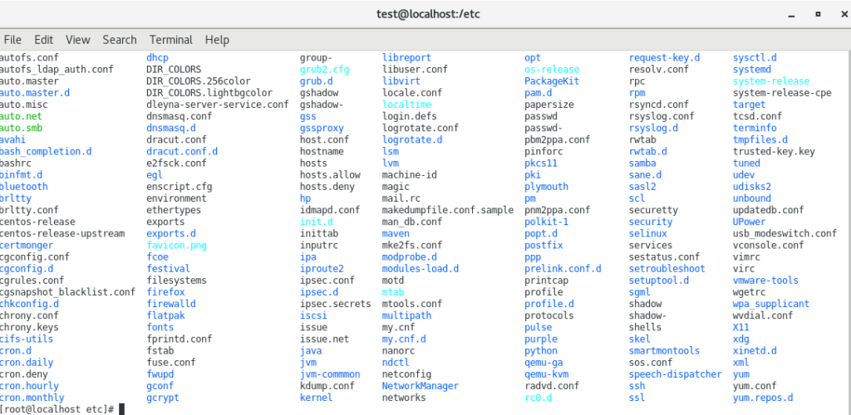Click the sysctl.d entry
Screen dimensions: 851x415
755,57
